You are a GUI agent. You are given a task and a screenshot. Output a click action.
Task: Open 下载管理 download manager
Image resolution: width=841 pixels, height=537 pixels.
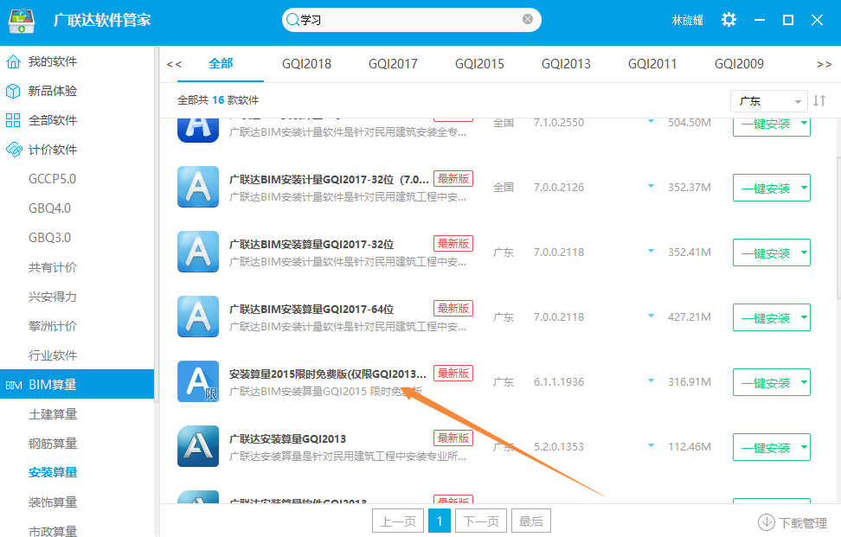pyautogui.click(x=793, y=522)
